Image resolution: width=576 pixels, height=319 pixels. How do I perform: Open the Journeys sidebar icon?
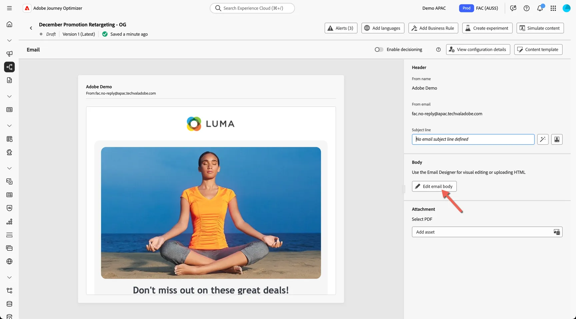(9, 67)
